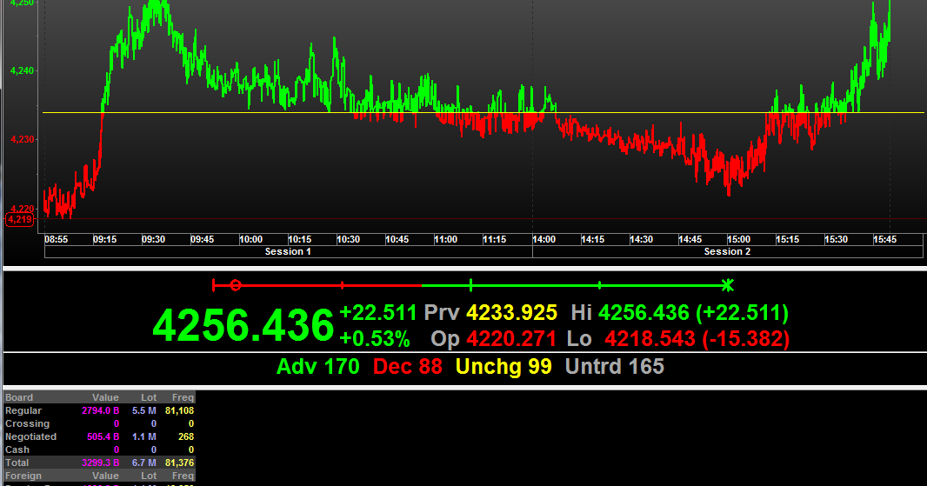This screenshot has height=486, width=927.
Task: Click the Lot header in the Board row
Action: coord(149,397)
